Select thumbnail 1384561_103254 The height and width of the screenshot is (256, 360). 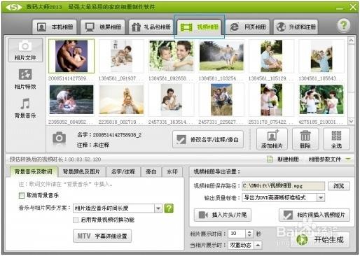(x=221, y=56)
